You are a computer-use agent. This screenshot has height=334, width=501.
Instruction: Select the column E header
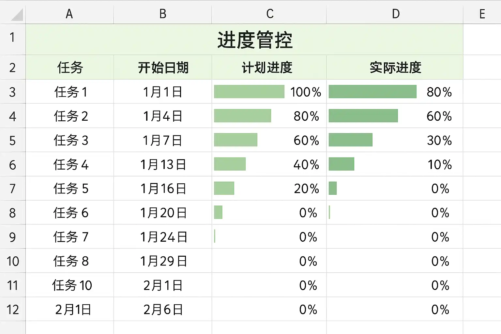(x=482, y=14)
